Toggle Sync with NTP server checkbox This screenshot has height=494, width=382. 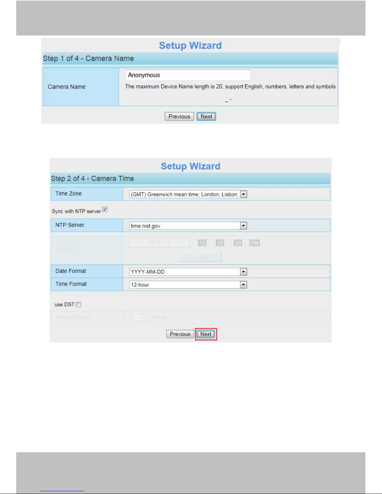point(105,210)
